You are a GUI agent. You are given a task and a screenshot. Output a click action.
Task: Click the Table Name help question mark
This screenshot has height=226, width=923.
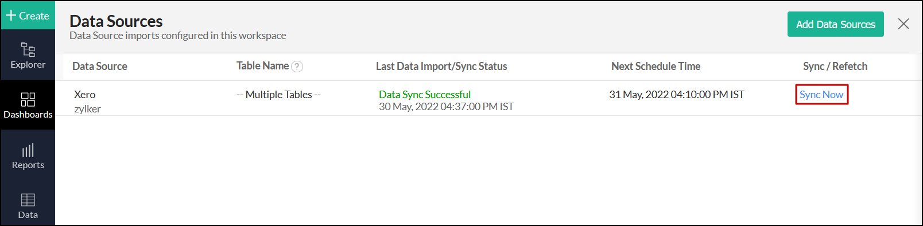[x=297, y=67]
